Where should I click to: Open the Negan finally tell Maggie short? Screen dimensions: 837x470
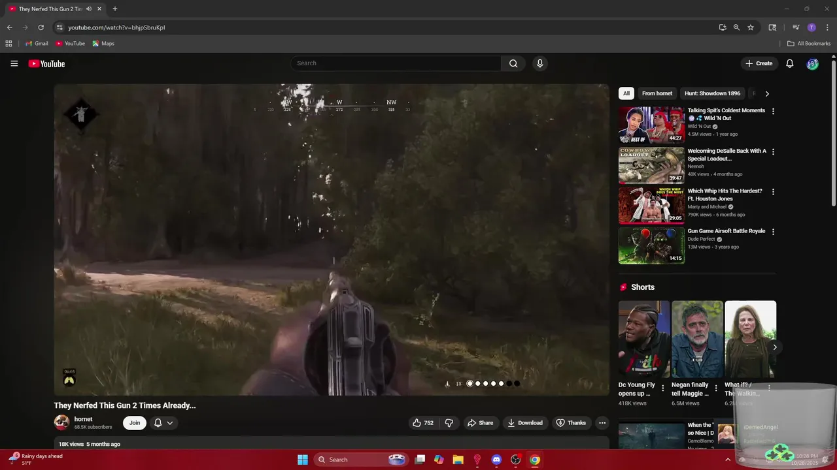697,339
